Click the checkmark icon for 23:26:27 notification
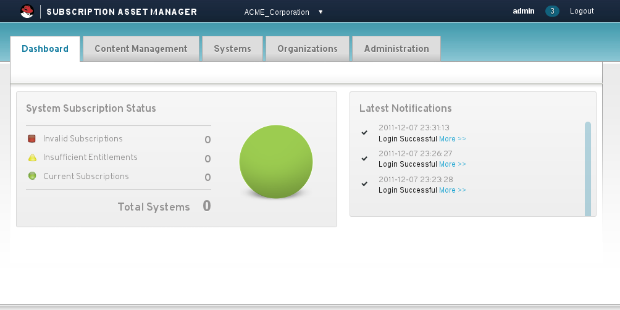The image size is (620, 310). (x=364, y=159)
